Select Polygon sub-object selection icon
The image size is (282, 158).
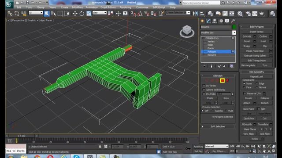(222, 81)
